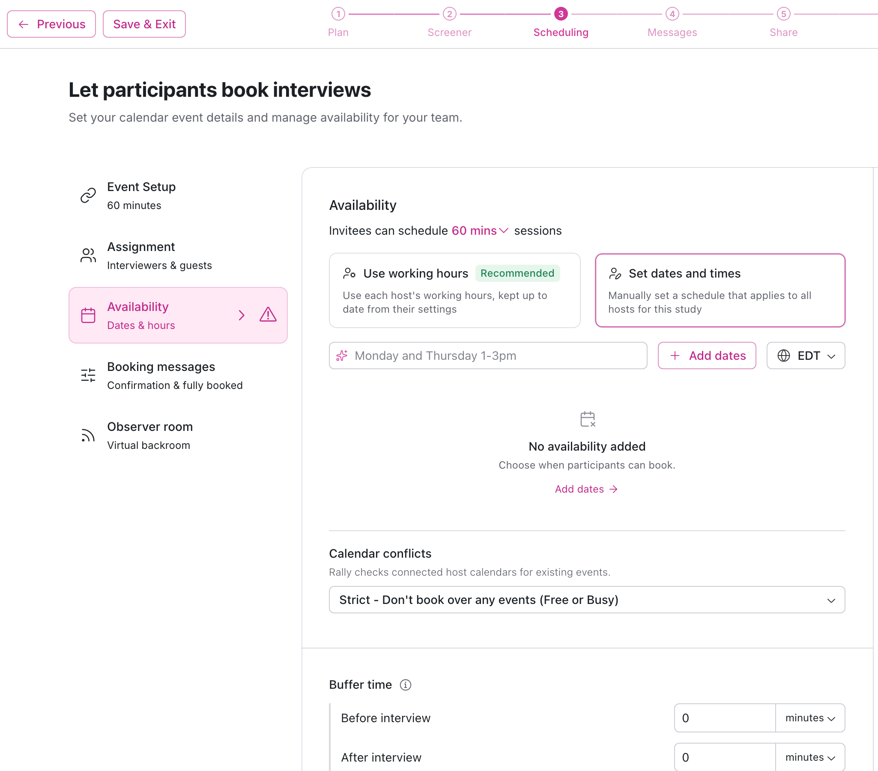Open the Calendar conflicts Strict dropdown
The height and width of the screenshot is (771, 878).
click(587, 600)
